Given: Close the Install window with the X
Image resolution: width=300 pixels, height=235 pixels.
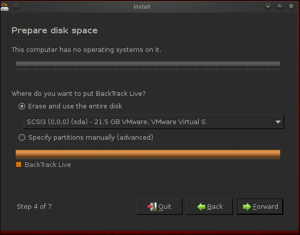Looking at the screenshot, I should [x=291, y=7].
